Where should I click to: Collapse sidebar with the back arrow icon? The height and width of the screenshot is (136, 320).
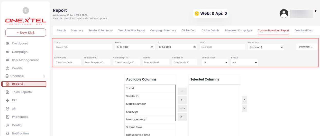click(x=26, y=10)
